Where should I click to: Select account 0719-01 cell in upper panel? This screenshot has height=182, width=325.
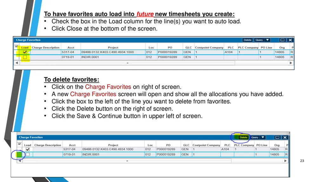(x=71, y=57)
